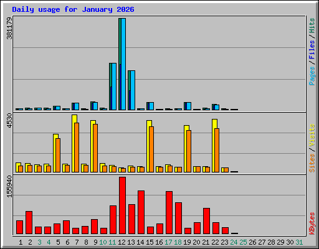Click day 20 on the x-axis

click(x=196, y=242)
